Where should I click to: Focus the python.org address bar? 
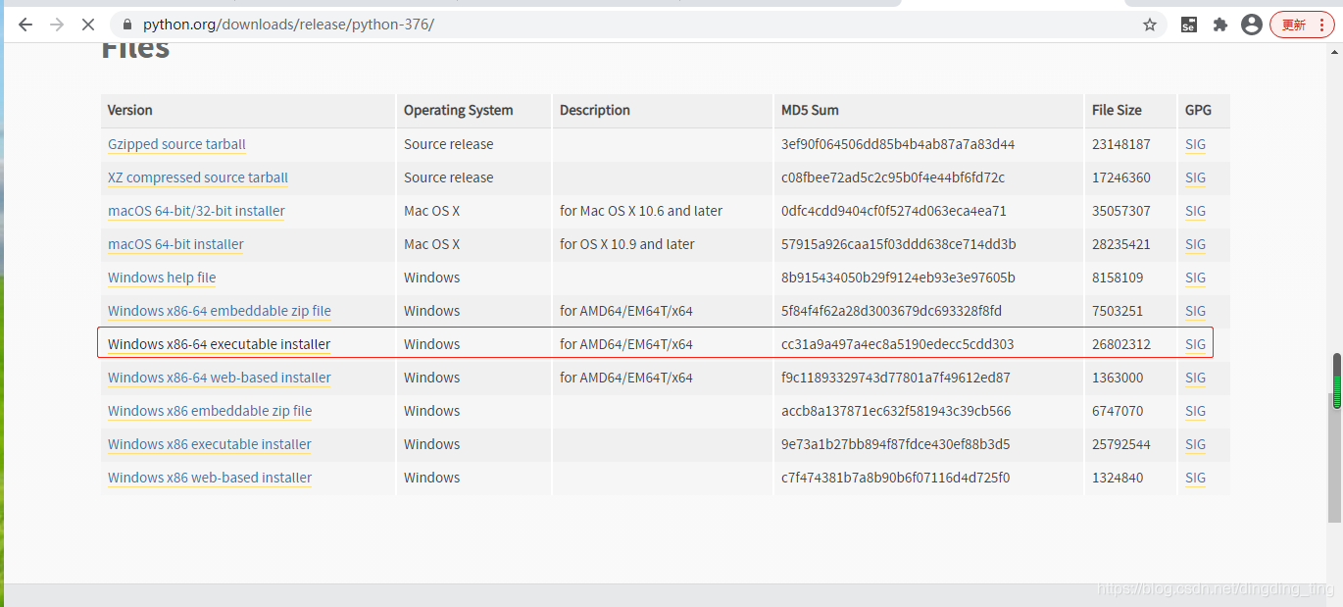637,25
